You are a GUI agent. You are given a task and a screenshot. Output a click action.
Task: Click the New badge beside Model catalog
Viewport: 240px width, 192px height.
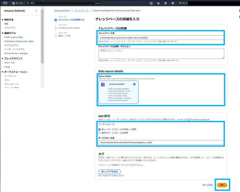[x=21, y=37]
